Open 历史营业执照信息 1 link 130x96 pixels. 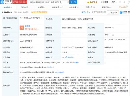click(x=22, y=12)
